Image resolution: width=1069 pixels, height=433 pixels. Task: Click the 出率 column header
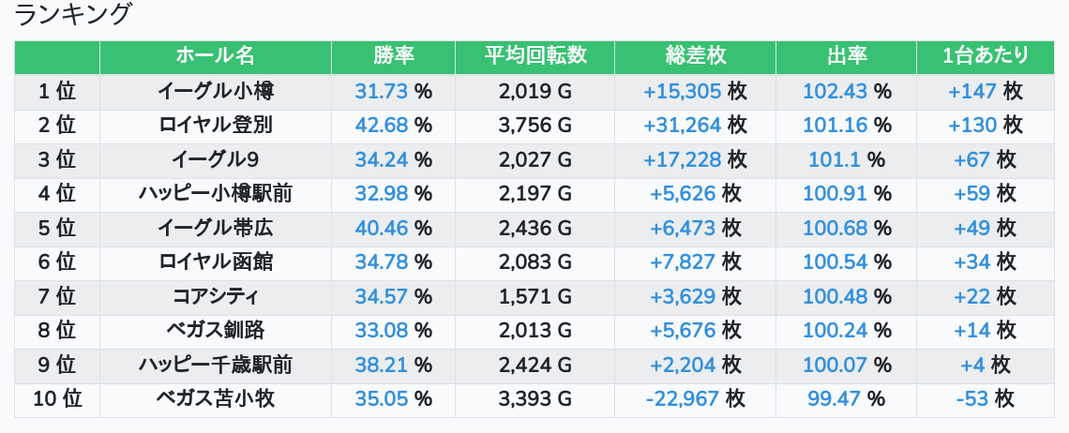[846, 56]
